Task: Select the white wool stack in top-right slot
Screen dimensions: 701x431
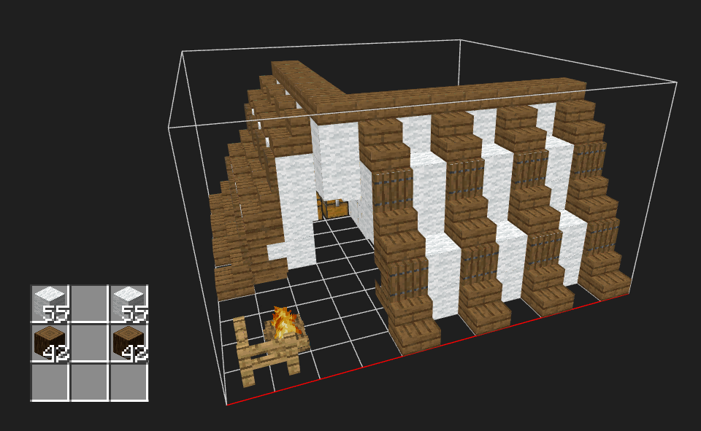Action: tap(129, 303)
